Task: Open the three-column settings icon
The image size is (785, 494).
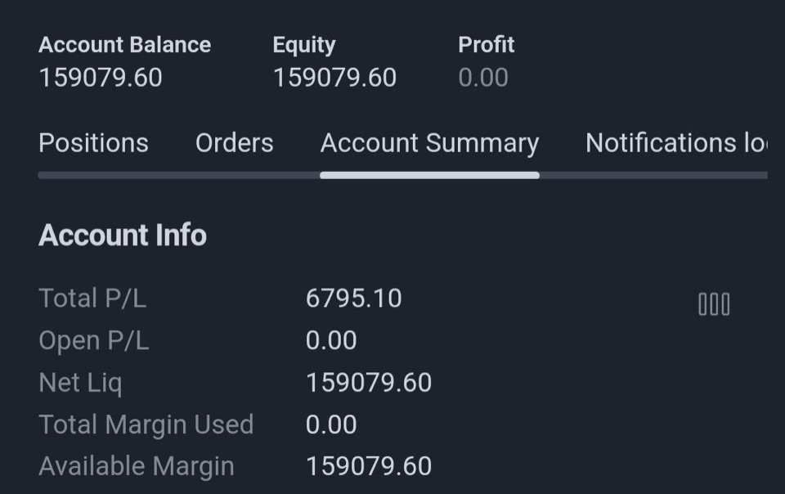Action: pyautogui.click(x=714, y=304)
